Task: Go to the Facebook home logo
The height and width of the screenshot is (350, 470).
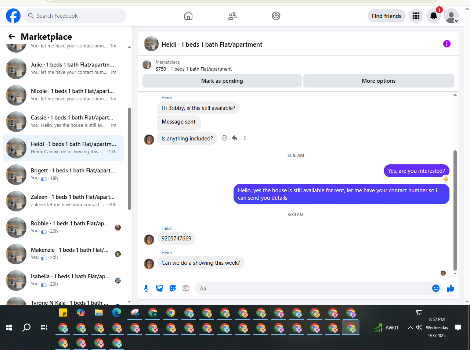Action: 13,16
